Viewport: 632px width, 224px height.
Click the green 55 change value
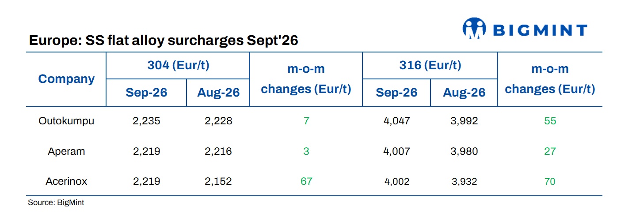pyautogui.click(x=550, y=121)
